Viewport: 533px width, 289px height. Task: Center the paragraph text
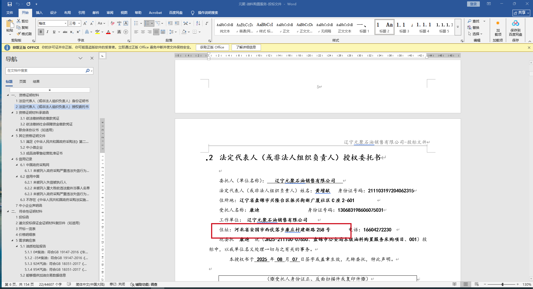coord(143,32)
